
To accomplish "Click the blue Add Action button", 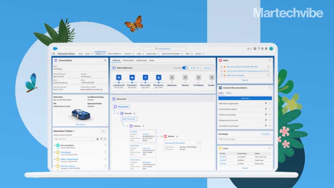I will [245, 98].
